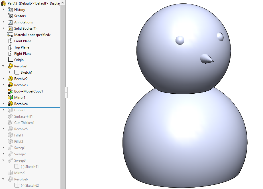The image size is (263, 189).
Task: Click the Fillet1 feature icon
Action: coord(10,135)
